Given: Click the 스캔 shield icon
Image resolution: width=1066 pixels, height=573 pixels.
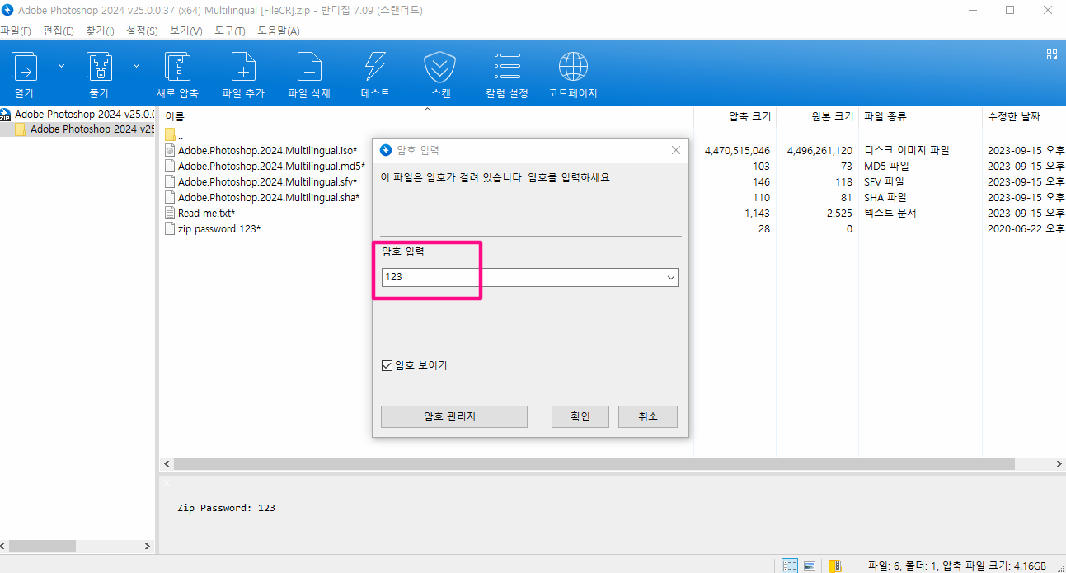Looking at the screenshot, I should tap(440, 66).
